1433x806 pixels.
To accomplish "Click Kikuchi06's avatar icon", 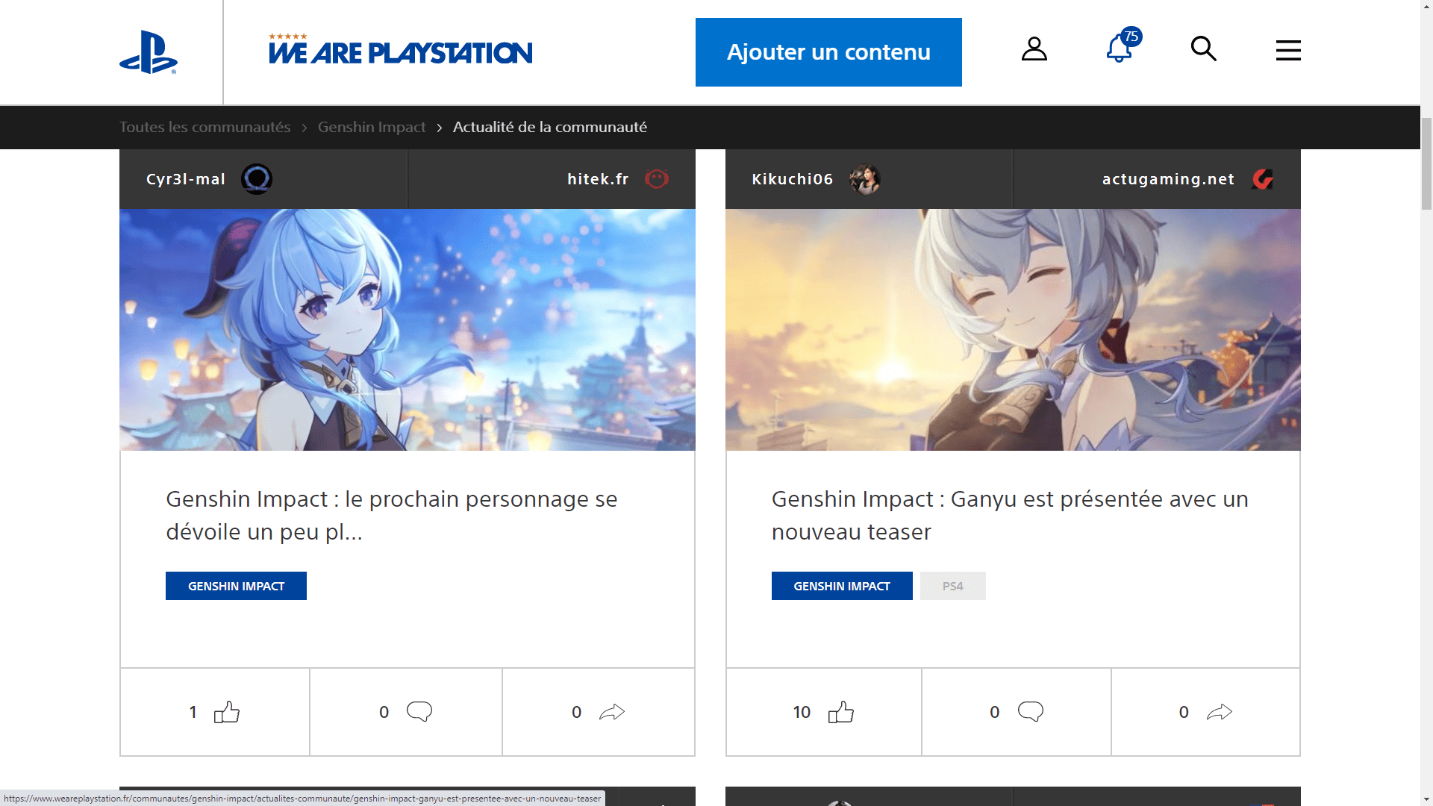I will pyautogui.click(x=865, y=179).
